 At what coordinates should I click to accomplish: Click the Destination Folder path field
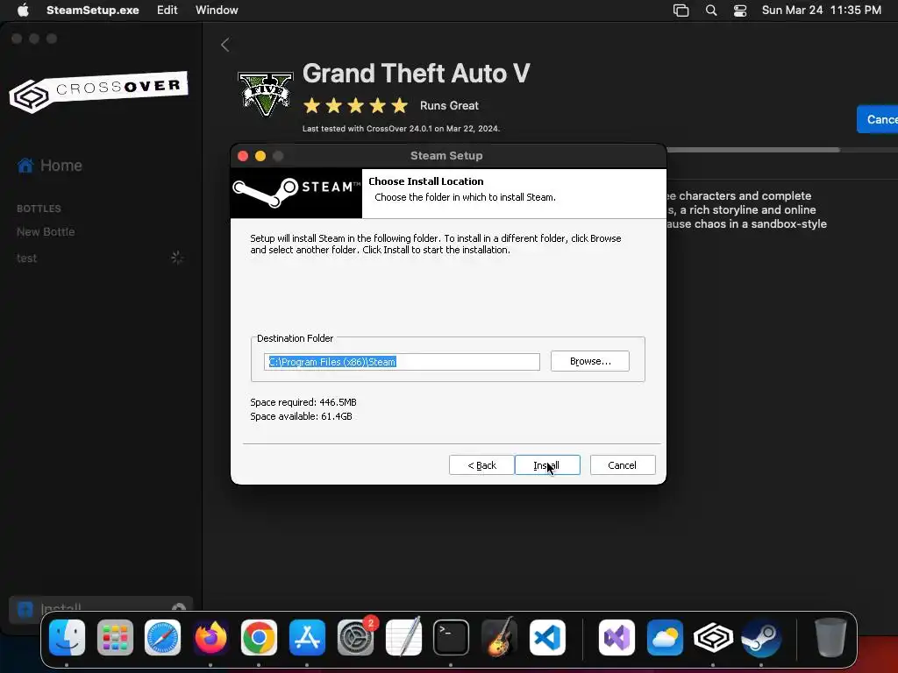point(402,362)
